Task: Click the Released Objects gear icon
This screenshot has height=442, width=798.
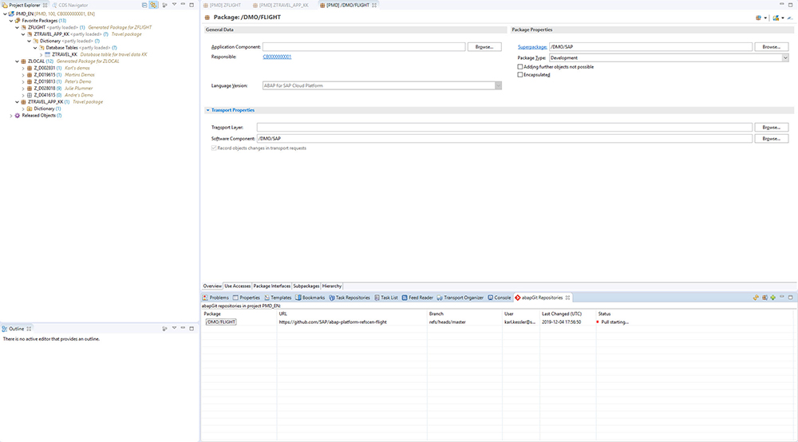Action: pos(18,116)
